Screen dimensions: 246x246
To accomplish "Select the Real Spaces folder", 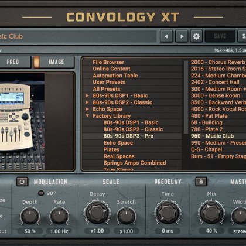I will pyautogui.click(x=119, y=156).
